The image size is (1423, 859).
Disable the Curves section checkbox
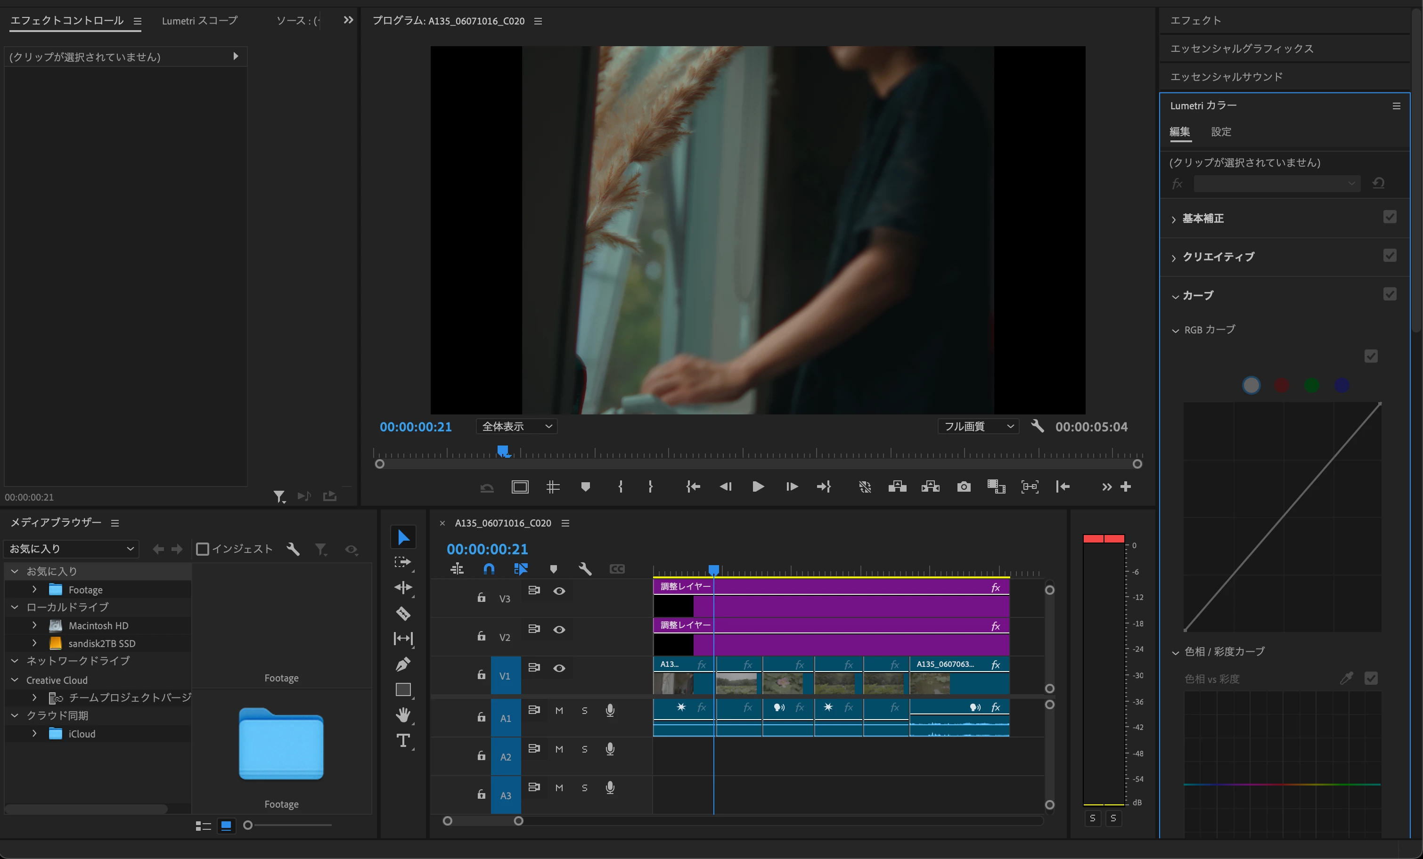click(x=1390, y=294)
